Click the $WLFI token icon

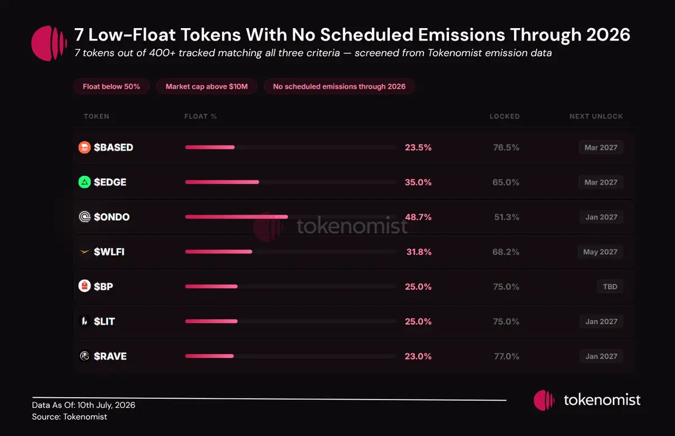[x=84, y=252]
